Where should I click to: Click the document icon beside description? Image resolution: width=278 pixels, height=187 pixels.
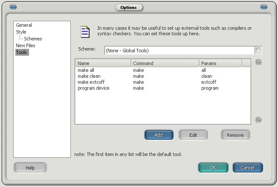[85, 32]
